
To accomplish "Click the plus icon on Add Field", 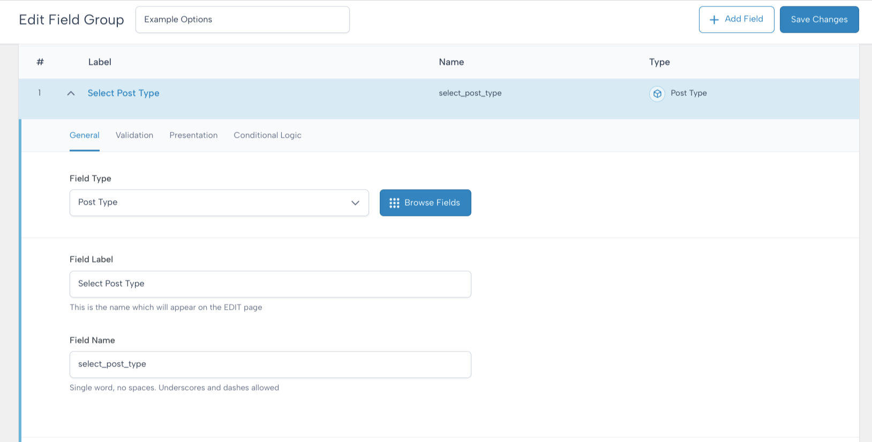I will (x=714, y=20).
